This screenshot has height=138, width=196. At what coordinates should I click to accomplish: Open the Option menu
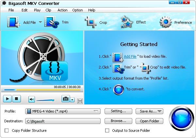tap(77, 10)
